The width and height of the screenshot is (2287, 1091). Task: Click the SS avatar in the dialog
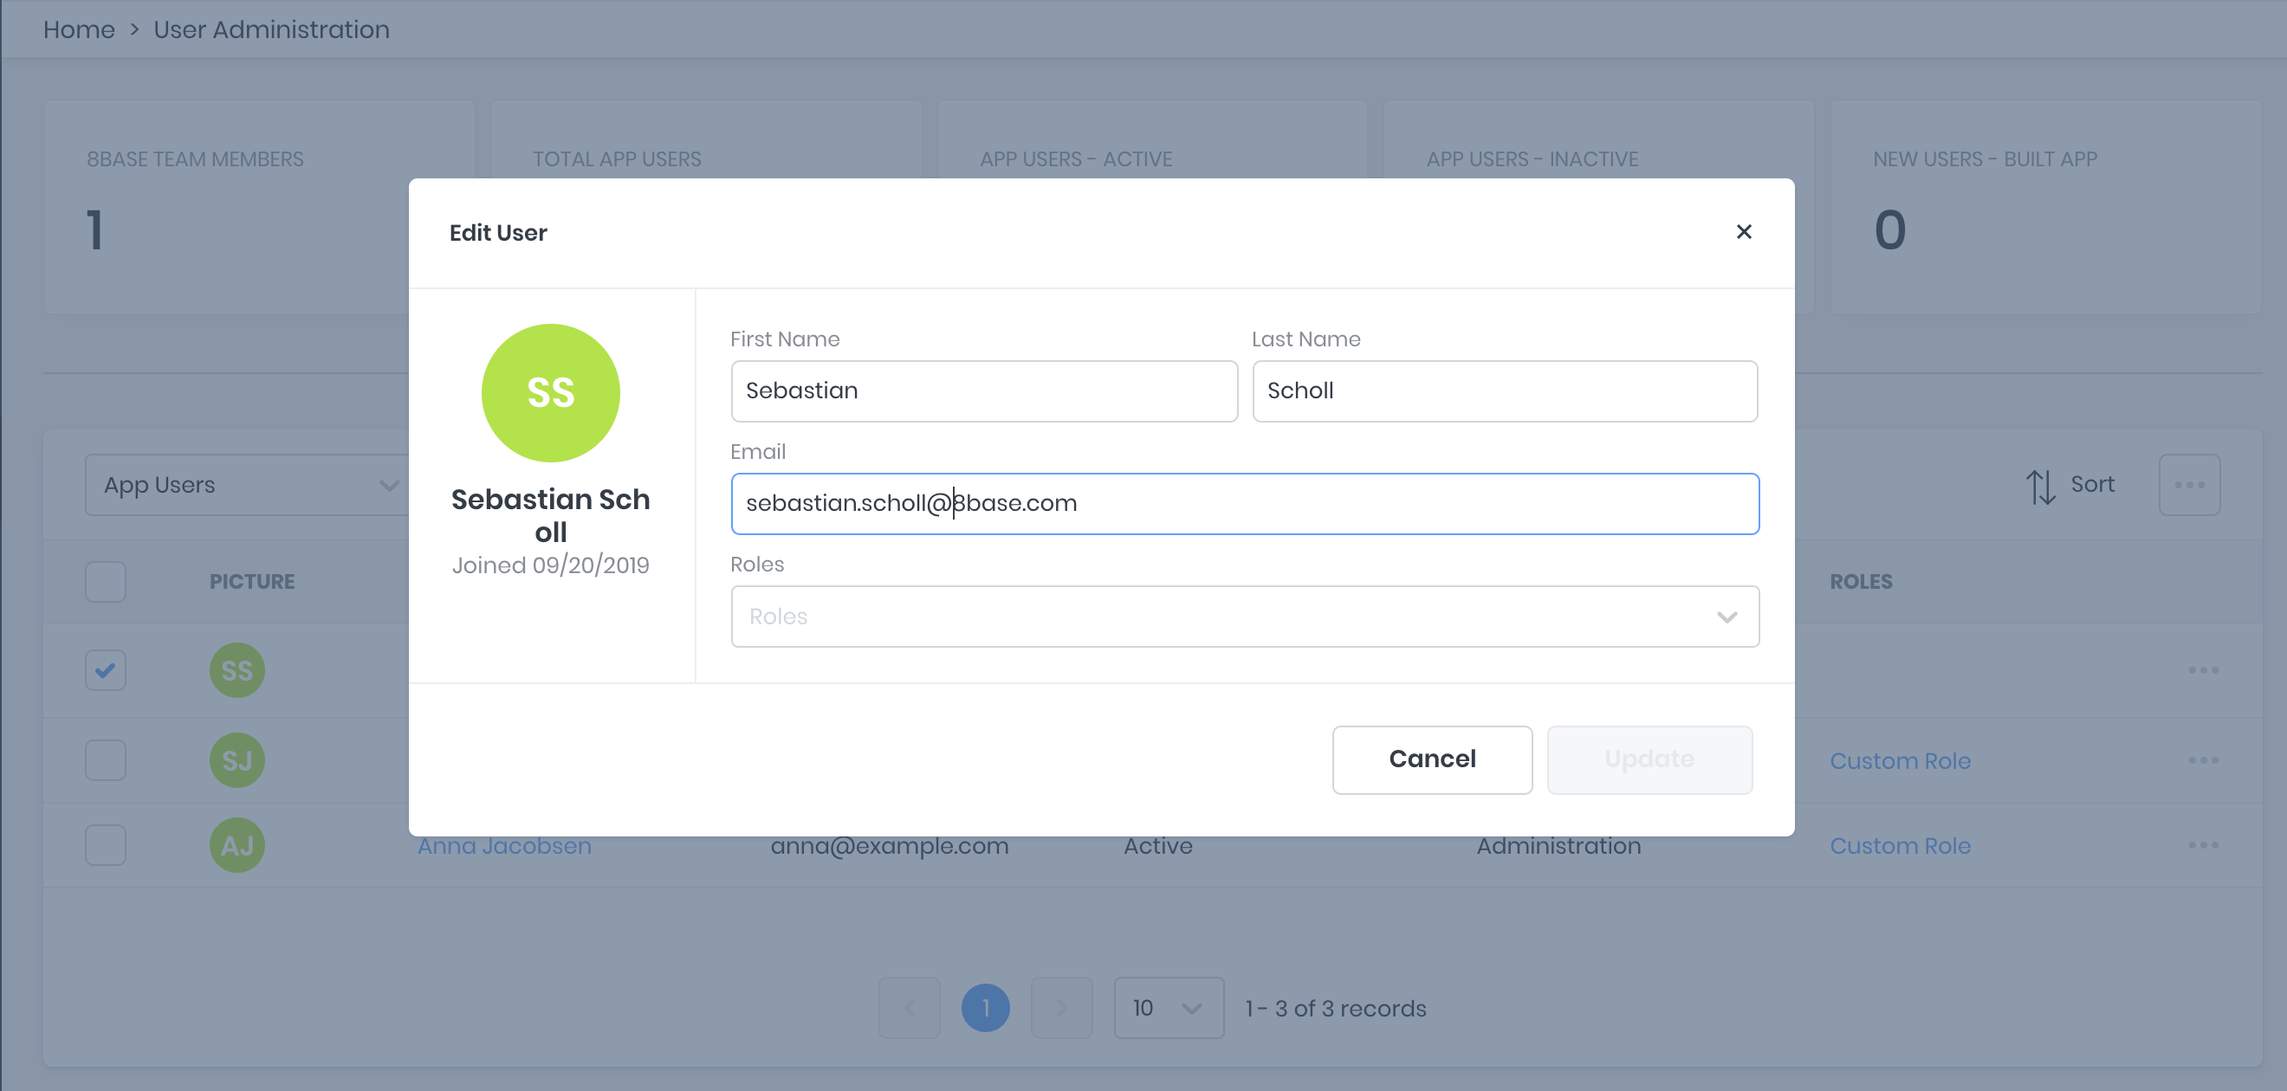pyautogui.click(x=550, y=392)
